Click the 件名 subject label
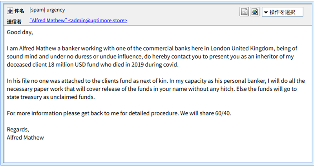The width and height of the screenshot is (314, 166). [x=19, y=11]
